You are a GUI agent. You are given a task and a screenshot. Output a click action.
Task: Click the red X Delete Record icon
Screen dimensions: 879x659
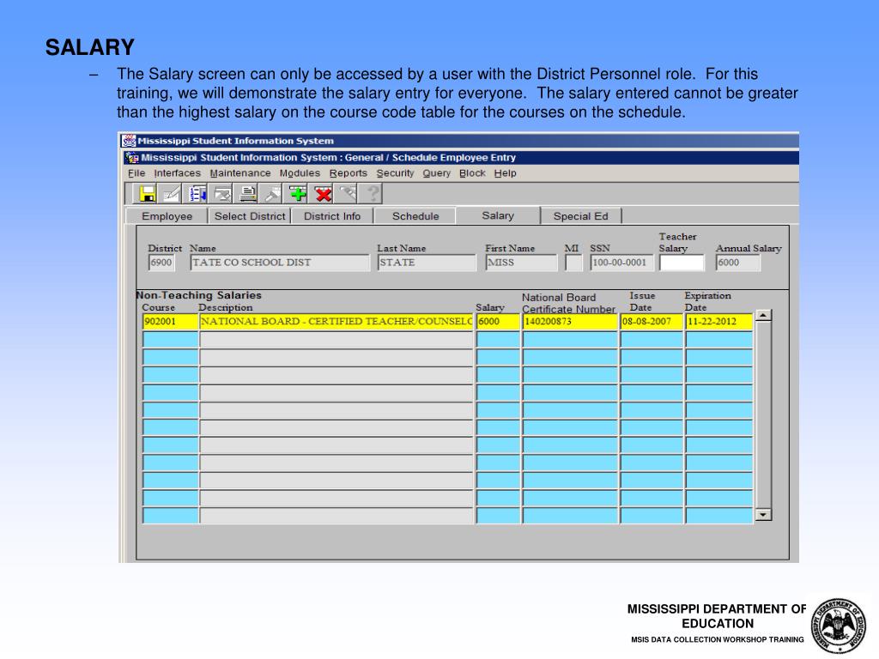pyautogui.click(x=323, y=194)
